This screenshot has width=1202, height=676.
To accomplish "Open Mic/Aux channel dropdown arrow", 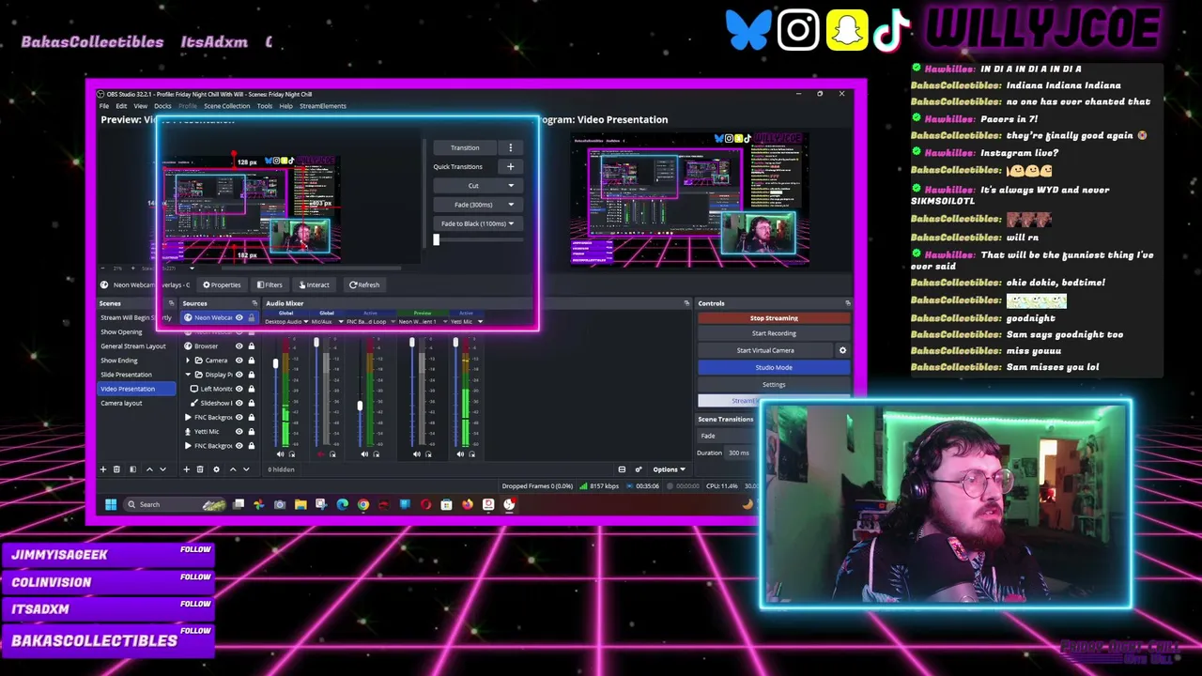I will coord(340,322).
